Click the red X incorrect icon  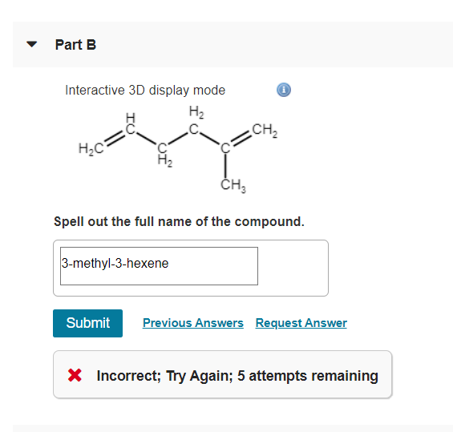click(75, 375)
